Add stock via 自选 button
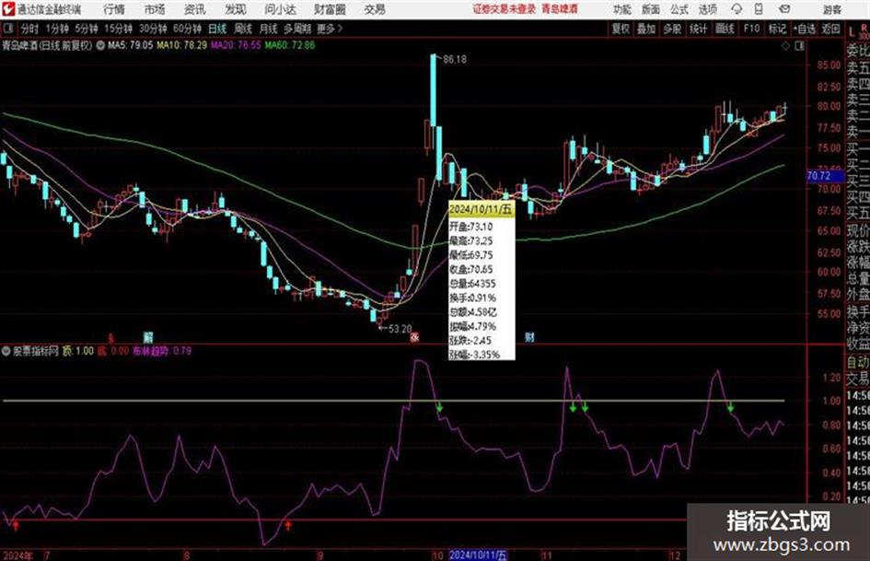The image size is (870, 561). pos(805,29)
